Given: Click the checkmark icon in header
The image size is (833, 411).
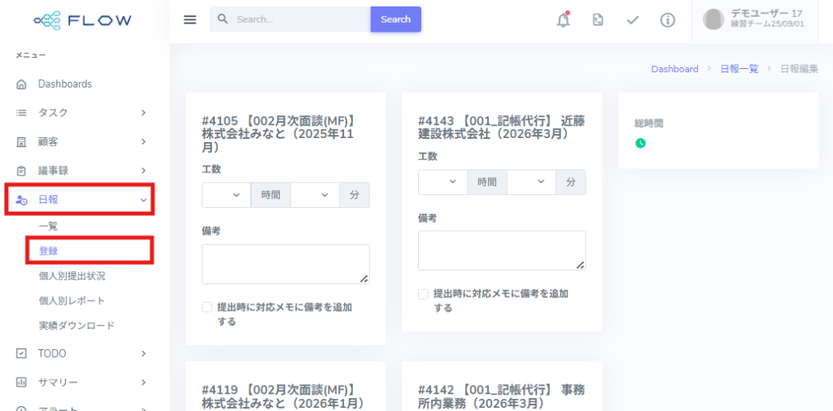Looking at the screenshot, I should coord(633,20).
